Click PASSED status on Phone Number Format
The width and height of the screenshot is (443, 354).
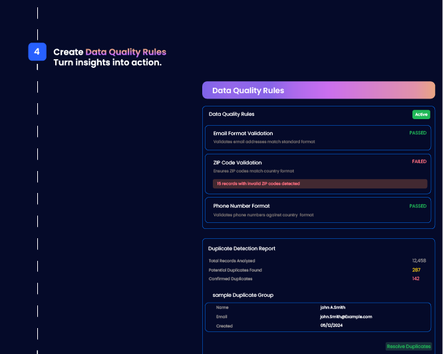pyautogui.click(x=418, y=206)
